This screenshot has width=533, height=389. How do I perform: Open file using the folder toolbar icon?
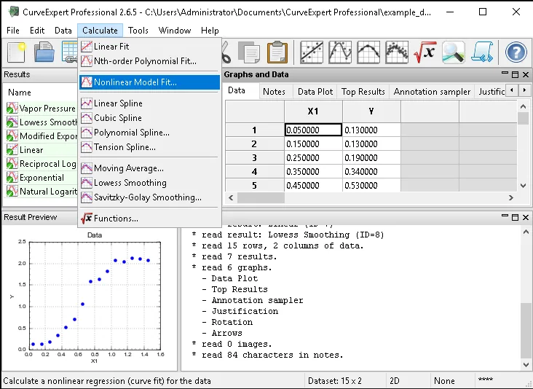[x=44, y=52]
